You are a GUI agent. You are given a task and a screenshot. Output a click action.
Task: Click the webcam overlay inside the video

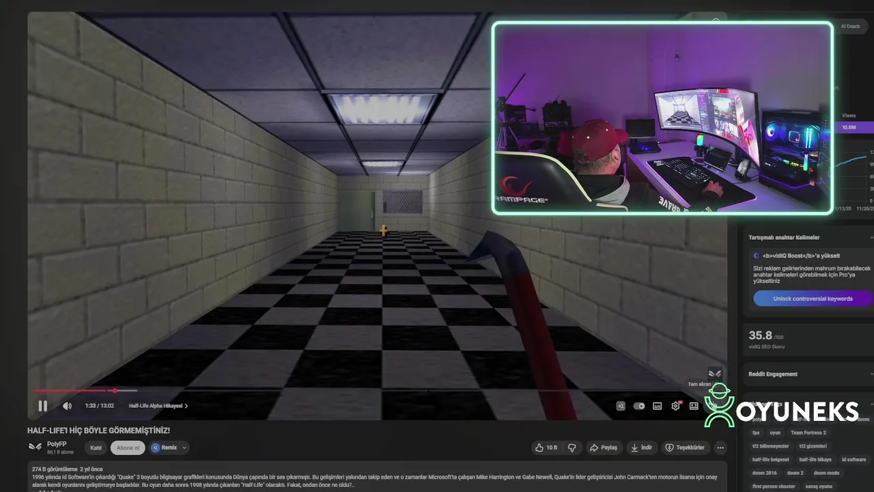(x=662, y=118)
